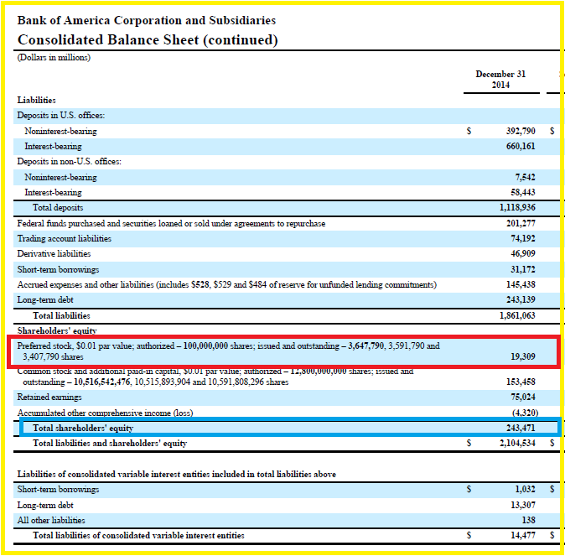Select the value 138
This screenshot has height=556, width=565.
coord(529,520)
